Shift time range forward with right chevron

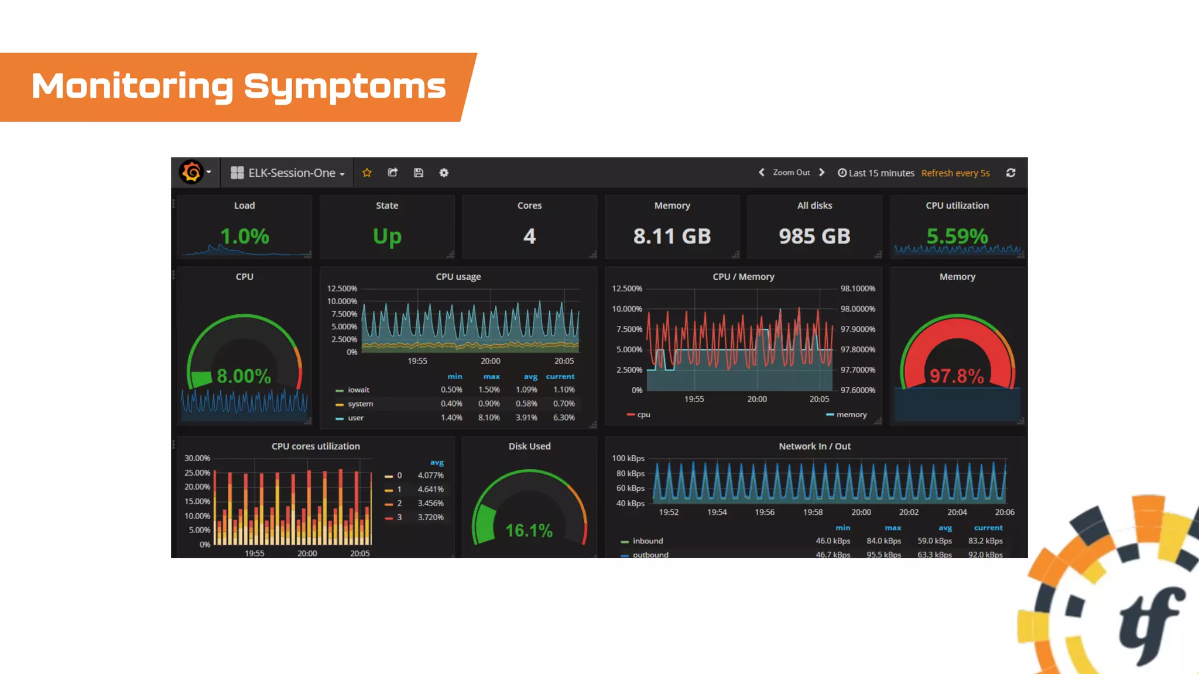822,173
